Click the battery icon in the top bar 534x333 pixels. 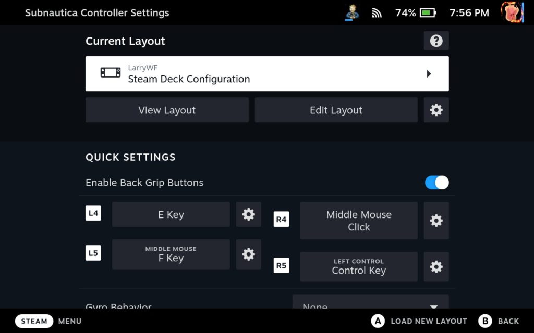(428, 13)
